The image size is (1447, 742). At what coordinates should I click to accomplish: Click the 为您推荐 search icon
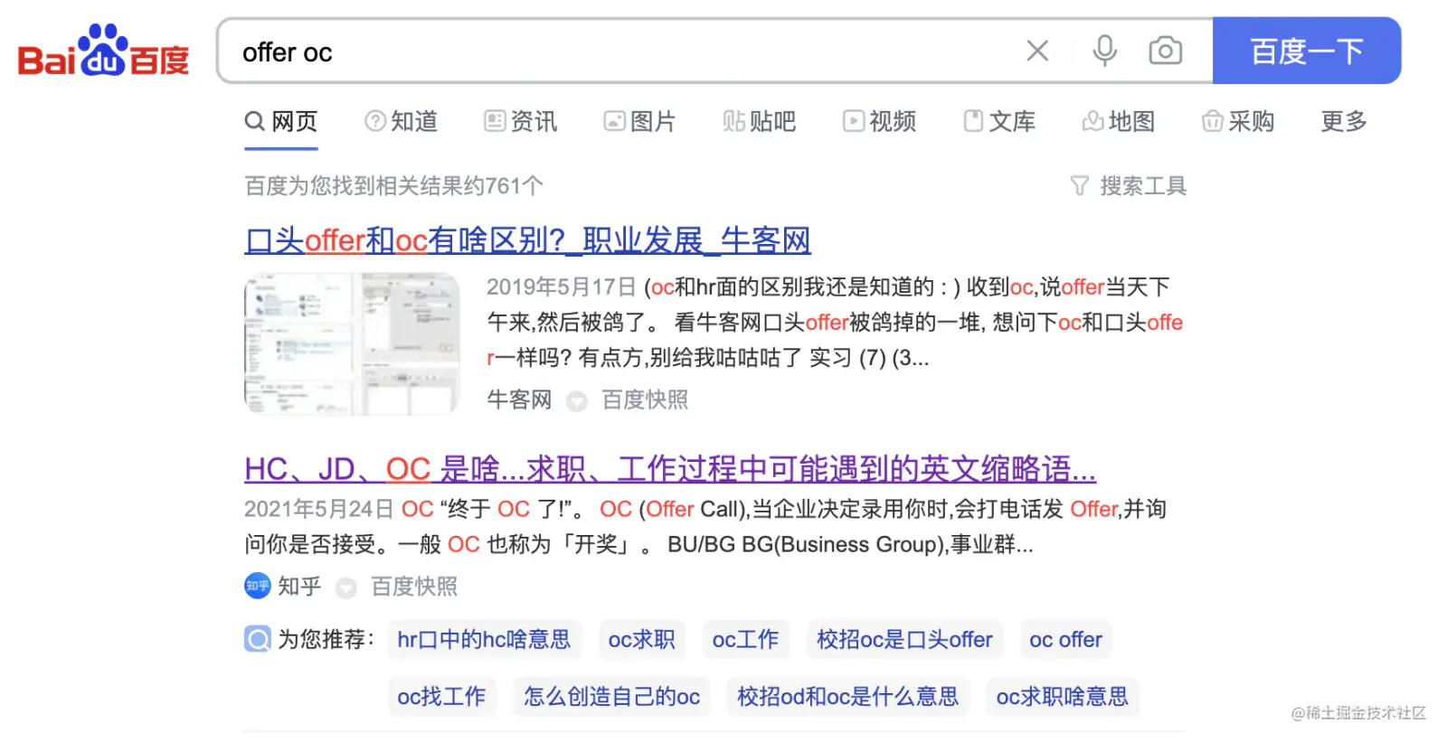258,640
